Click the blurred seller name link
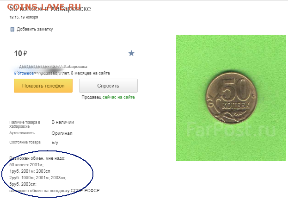Viewport: 288px width, 200px height. tap(41, 67)
